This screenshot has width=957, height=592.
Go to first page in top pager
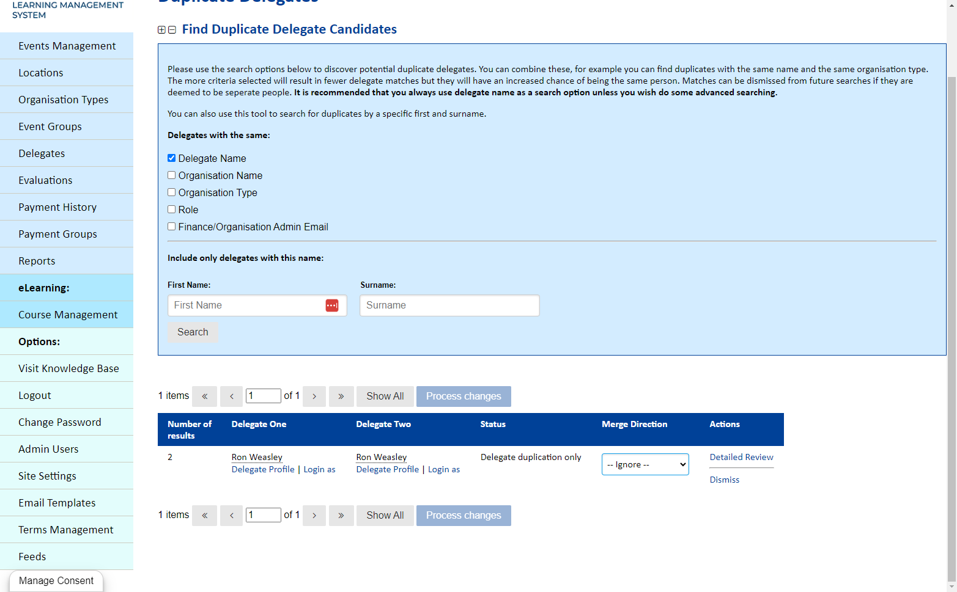(205, 396)
